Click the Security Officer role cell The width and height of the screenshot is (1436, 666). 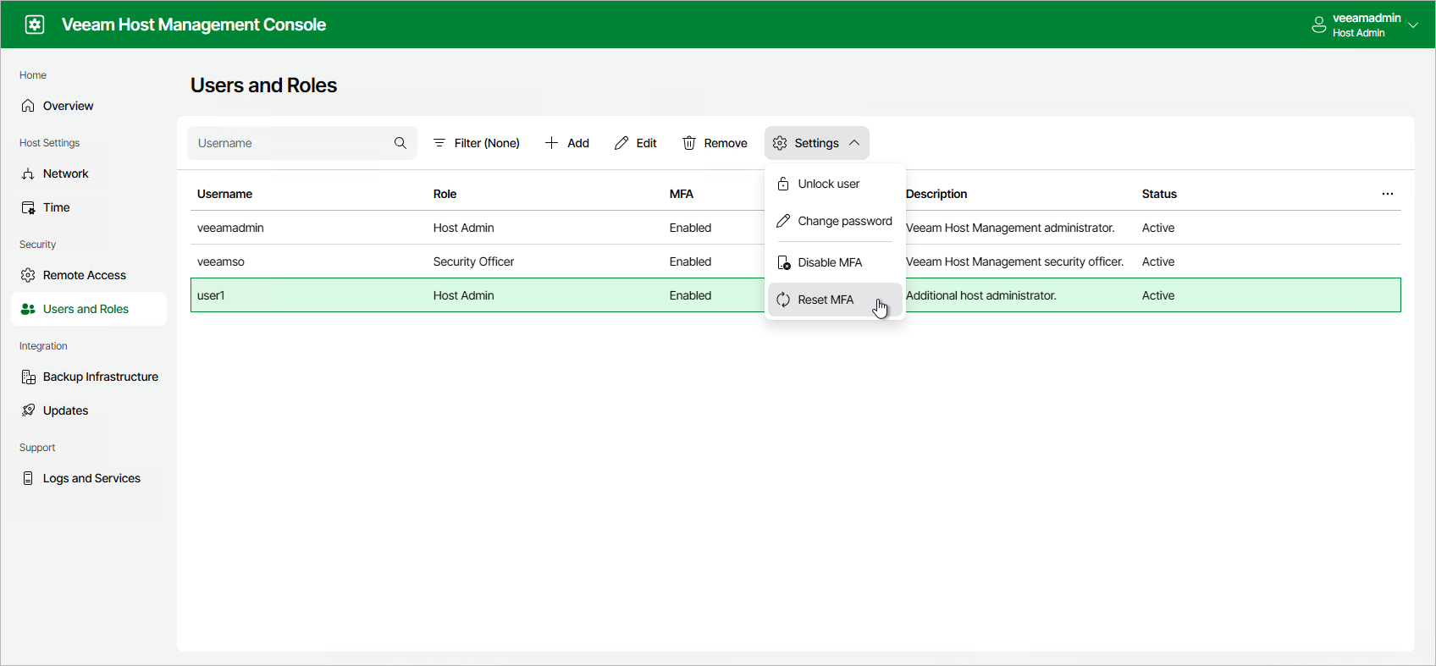coord(473,261)
